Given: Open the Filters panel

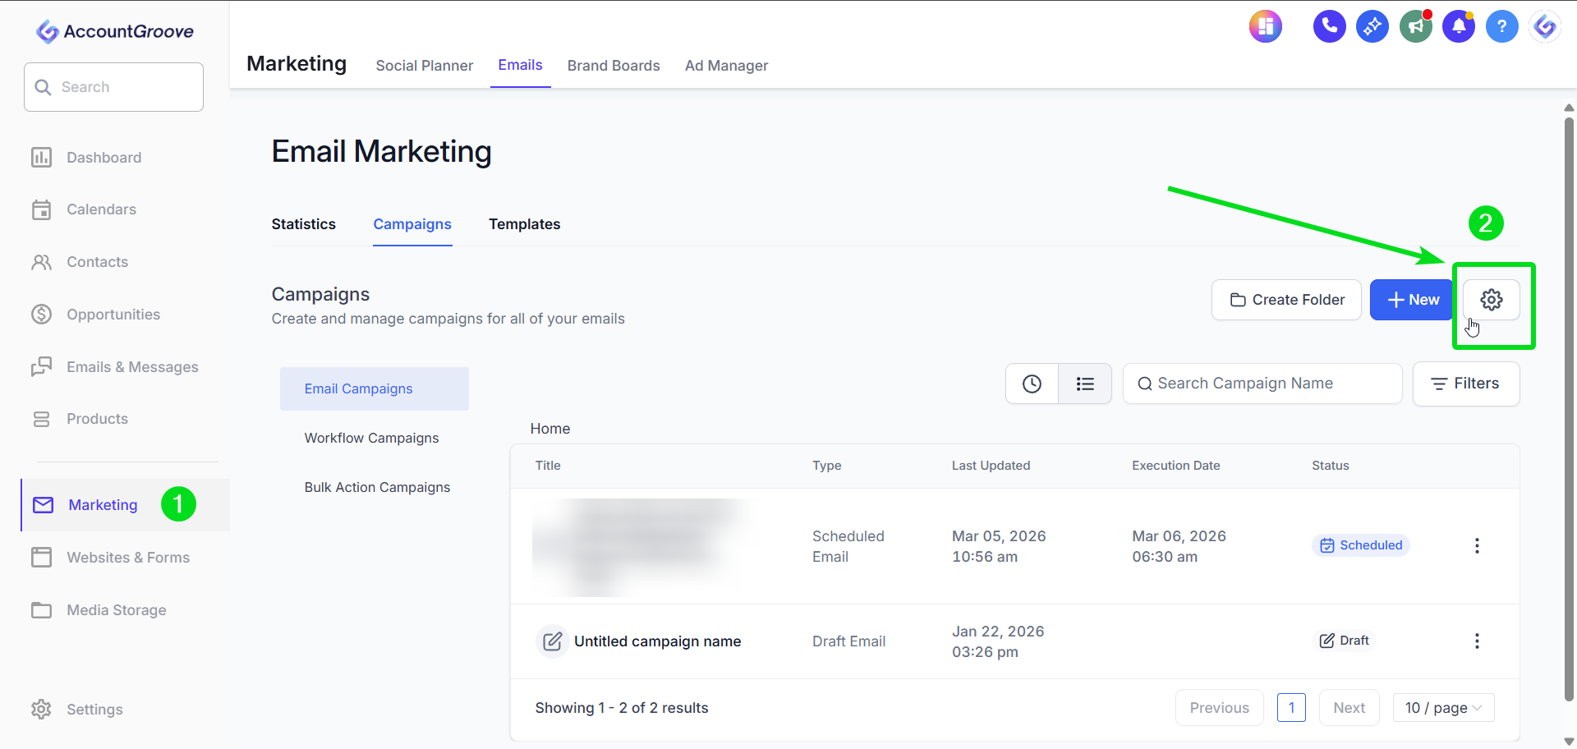Looking at the screenshot, I should click(x=1466, y=384).
